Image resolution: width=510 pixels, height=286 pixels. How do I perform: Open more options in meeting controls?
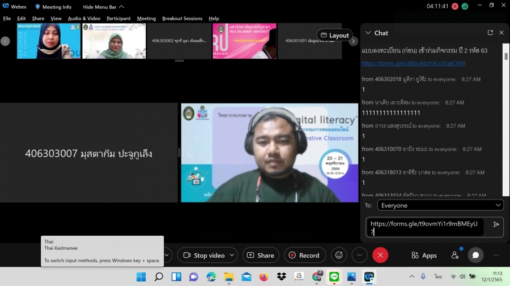(359, 255)
